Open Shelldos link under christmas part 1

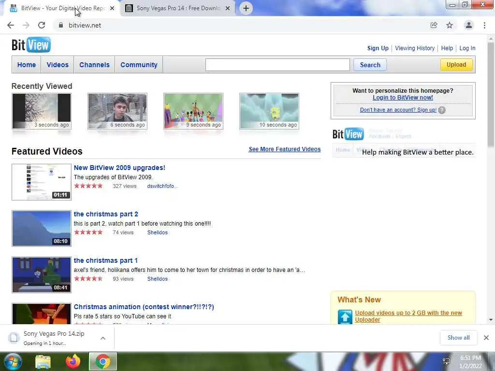click(157, 279)
